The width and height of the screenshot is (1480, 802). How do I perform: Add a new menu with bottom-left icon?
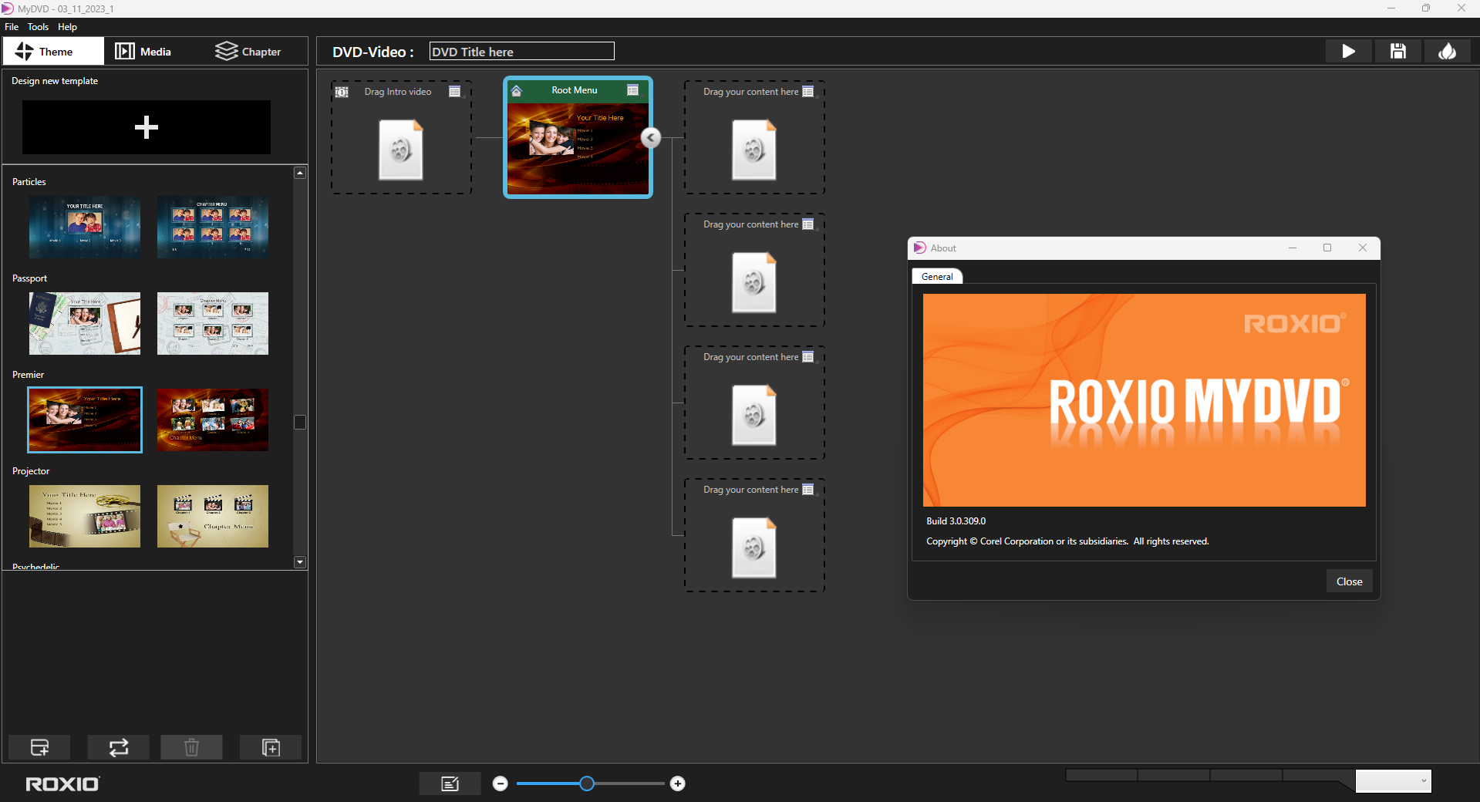[39, 747]
